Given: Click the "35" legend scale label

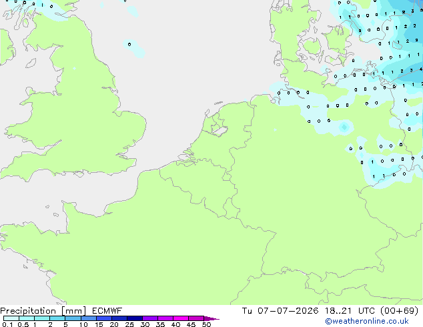Looking at the screenshot, I should coord(160,324).
